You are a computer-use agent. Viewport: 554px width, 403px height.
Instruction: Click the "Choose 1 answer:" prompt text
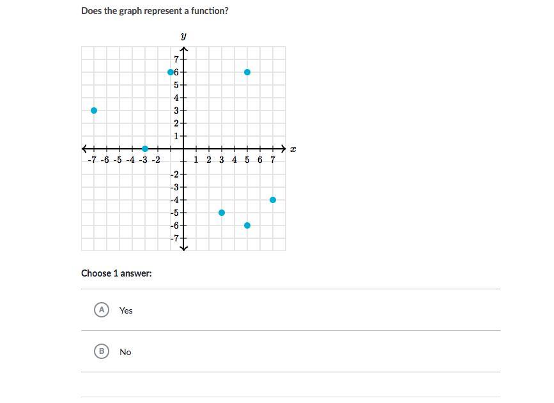pyautogui.click(x=116, y=273)
